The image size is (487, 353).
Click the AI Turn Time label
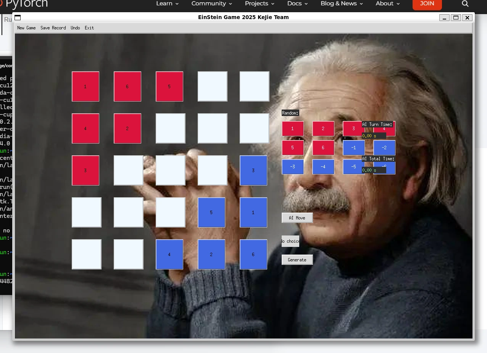(377, 124)
